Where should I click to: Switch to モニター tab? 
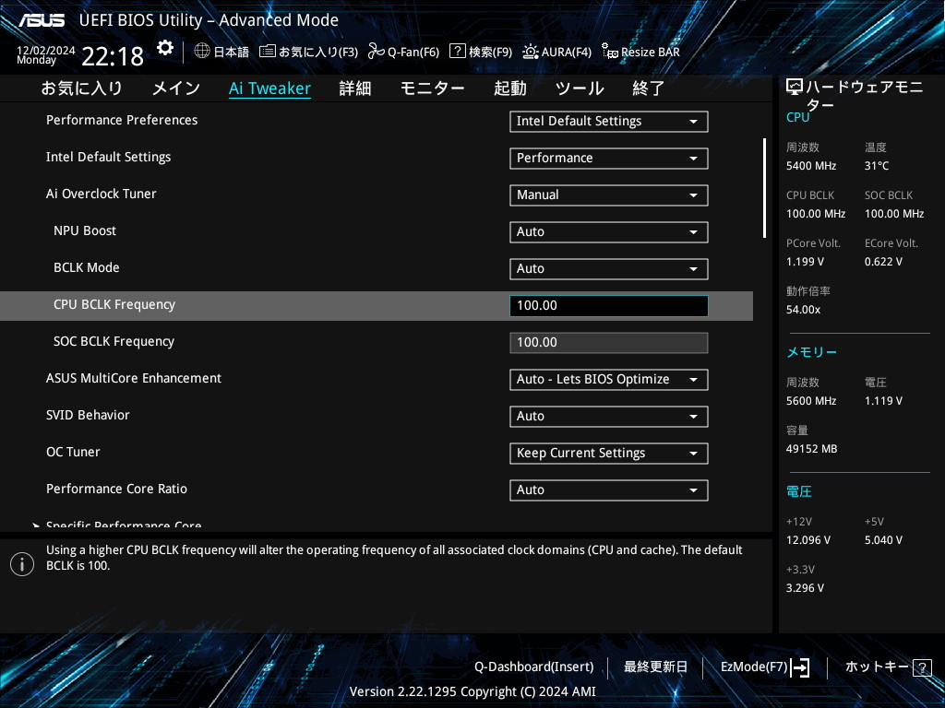pos(432,88)
